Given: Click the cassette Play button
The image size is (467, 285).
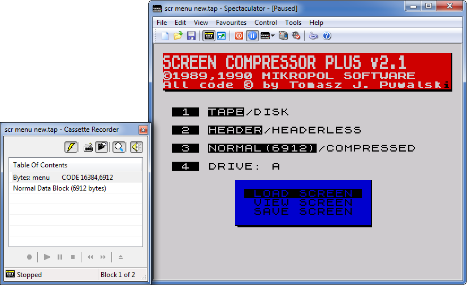Looking at the screenshot, I should coord(47,257).
